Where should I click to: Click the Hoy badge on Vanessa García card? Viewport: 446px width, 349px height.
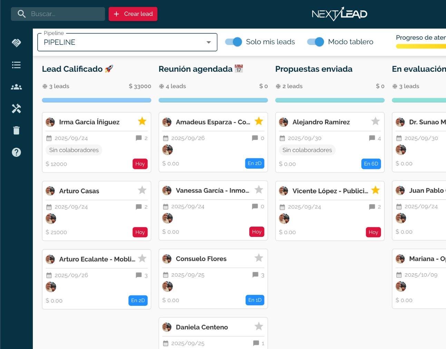256,232
